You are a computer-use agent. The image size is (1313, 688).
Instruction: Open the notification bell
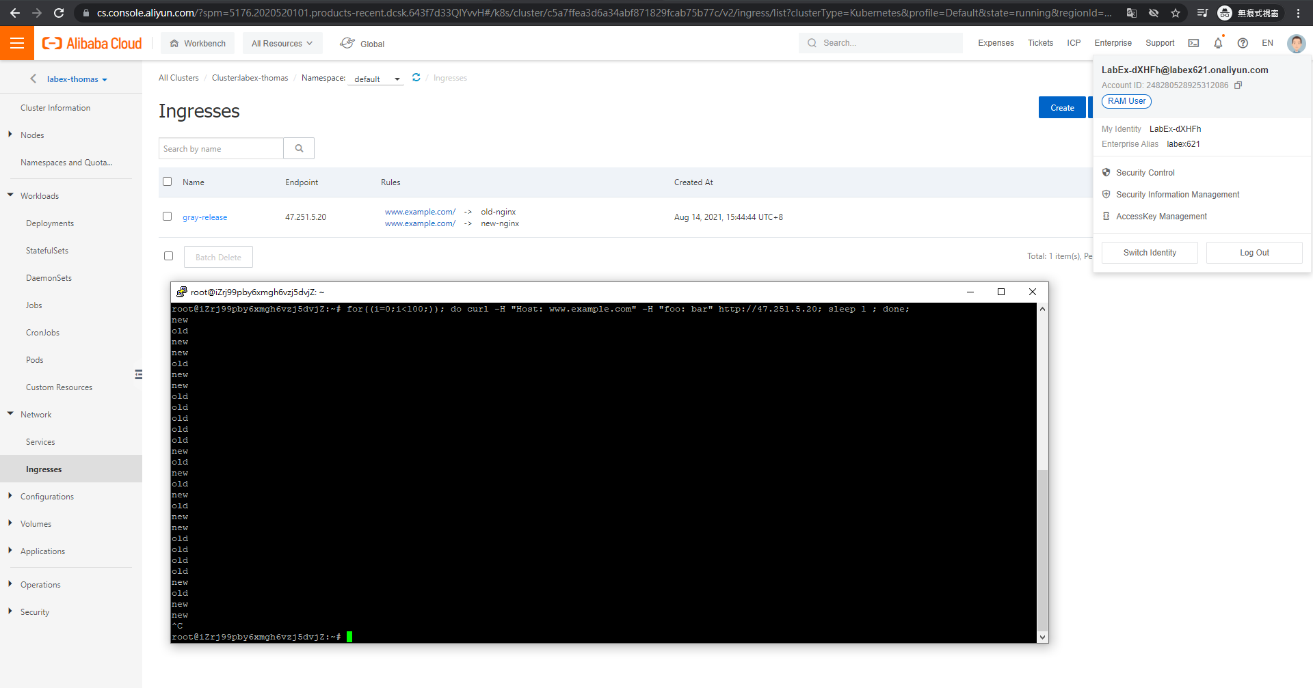(1217, 42)
